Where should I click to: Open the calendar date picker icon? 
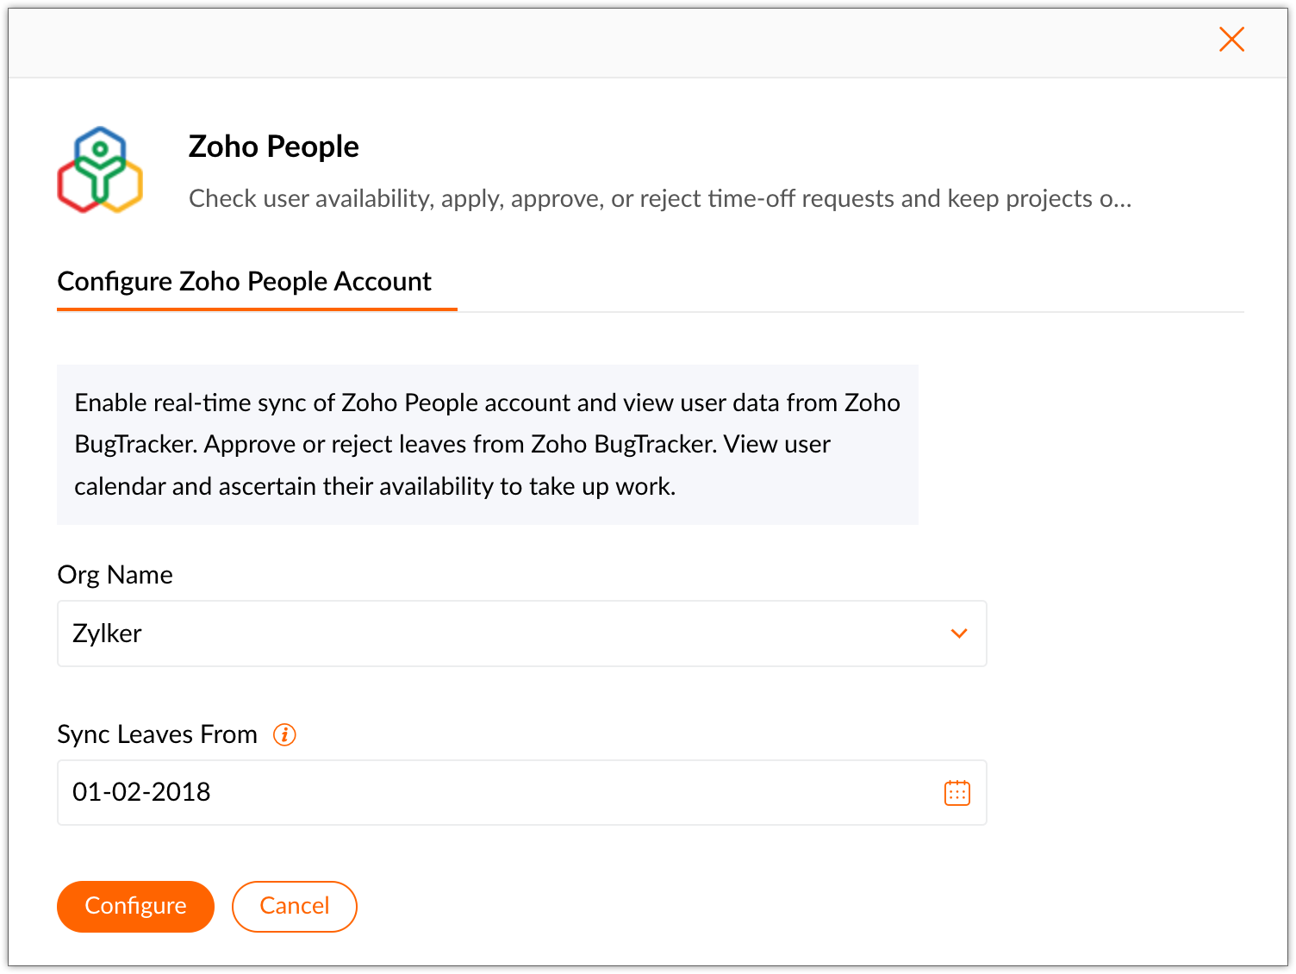coord(956,793)
